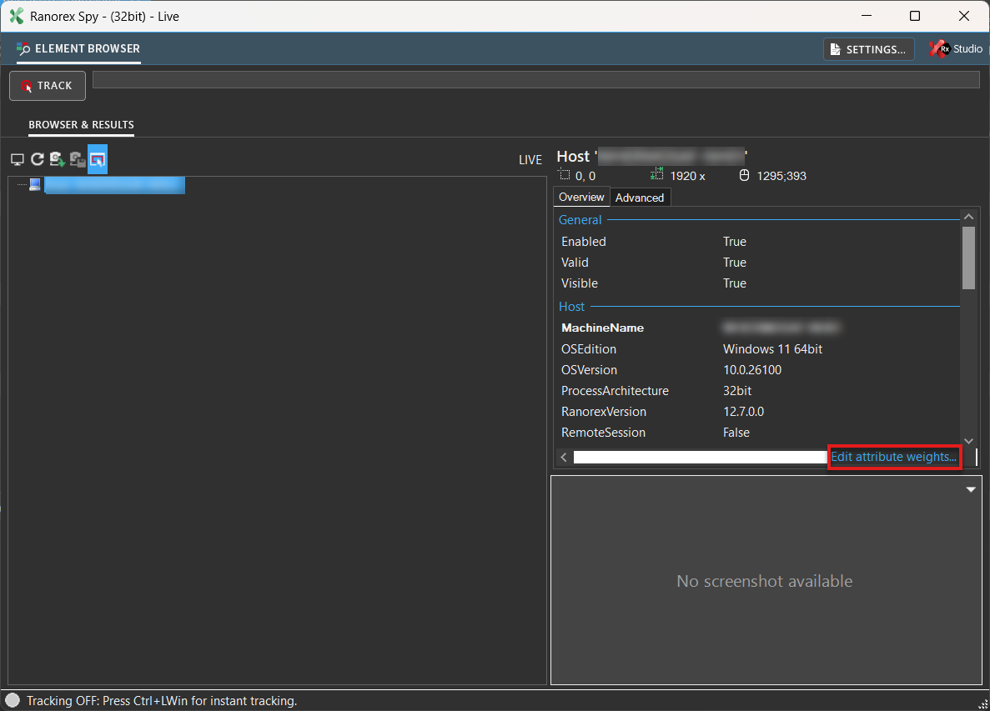Screen dimensions: 990x711
Task: Open the SETTINGS dialog
Action: click(868, 49)
